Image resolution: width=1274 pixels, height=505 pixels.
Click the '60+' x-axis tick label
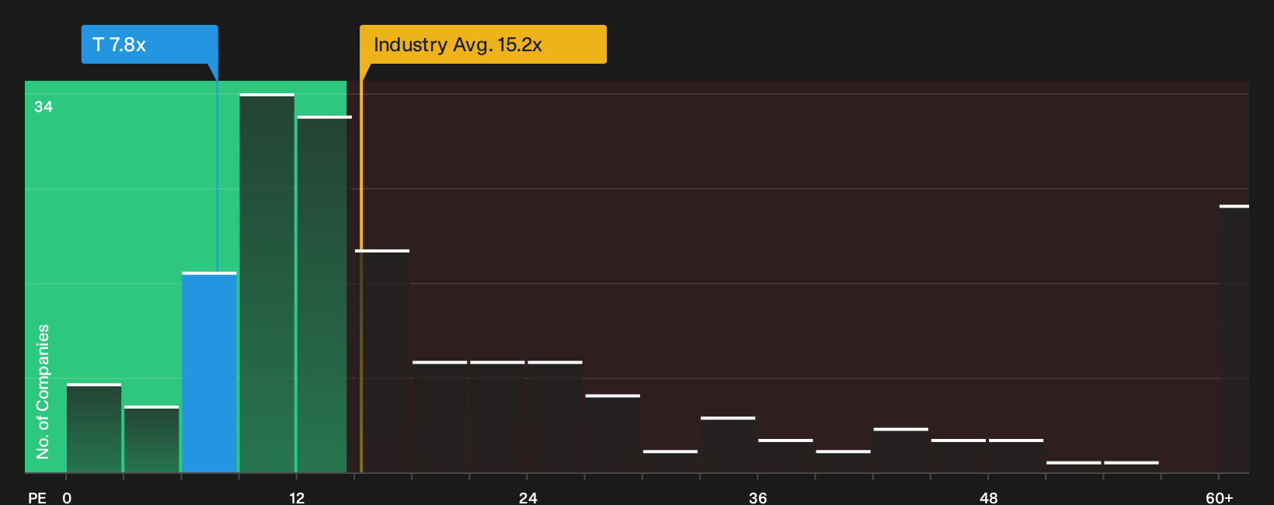(x=1220, y=498)
